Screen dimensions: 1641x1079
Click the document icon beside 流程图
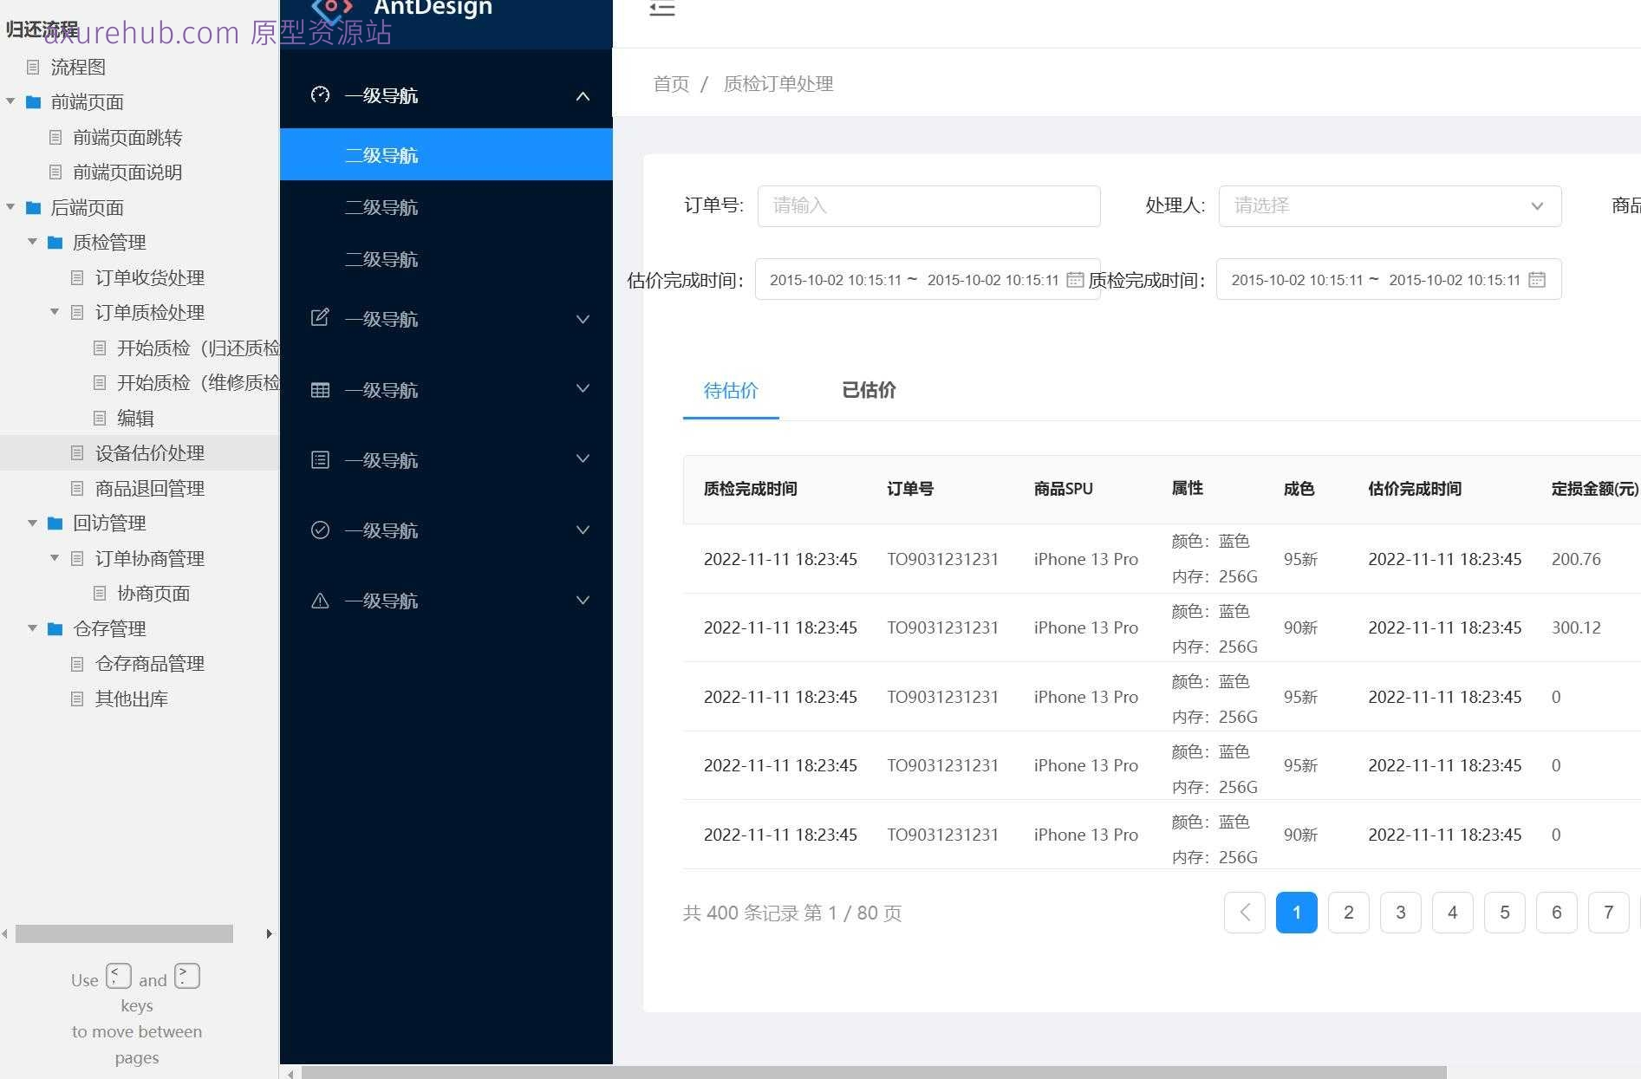(33, 67)
